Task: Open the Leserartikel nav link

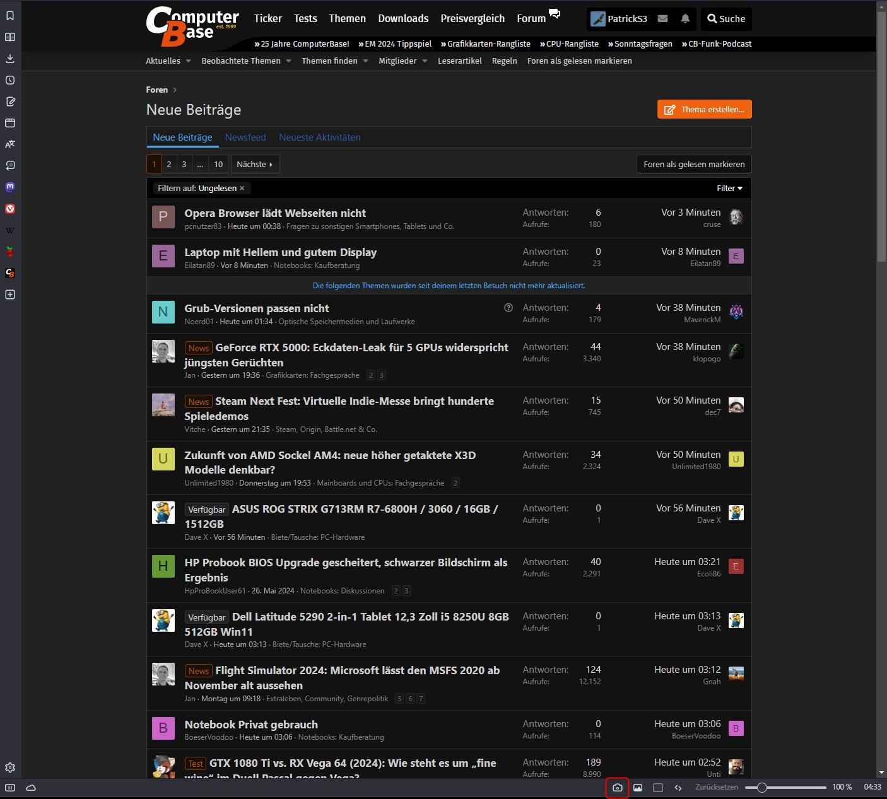Action: [x=460, y=61]
